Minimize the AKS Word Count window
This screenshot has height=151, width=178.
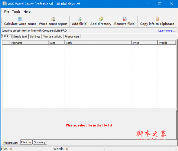click(148, 4)
